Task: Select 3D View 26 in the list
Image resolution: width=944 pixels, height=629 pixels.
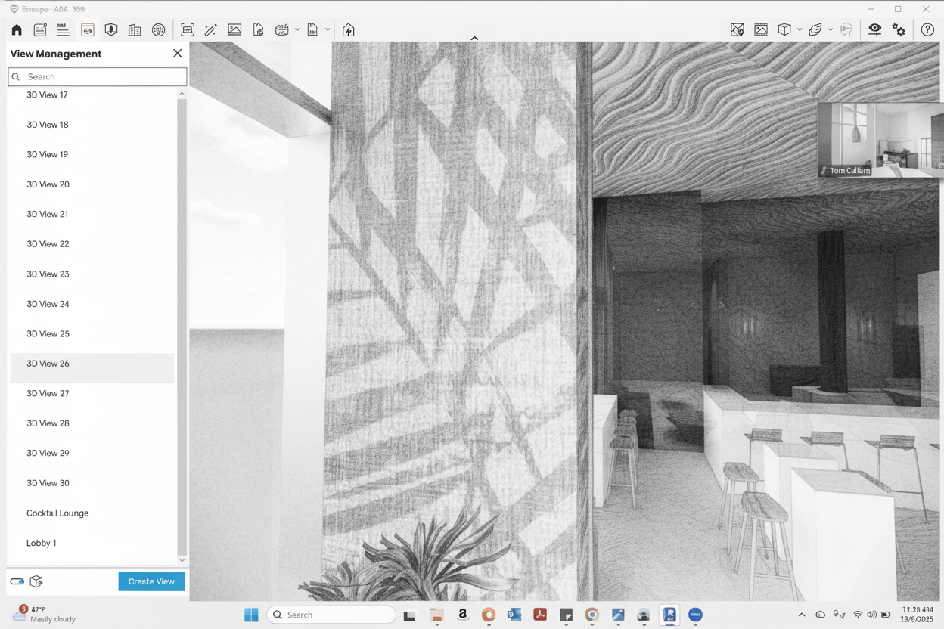Action: click(x=48, y=364)
